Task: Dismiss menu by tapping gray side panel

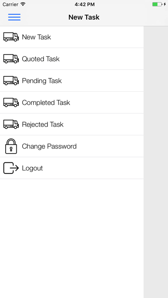Action: (x=156, y=162)
